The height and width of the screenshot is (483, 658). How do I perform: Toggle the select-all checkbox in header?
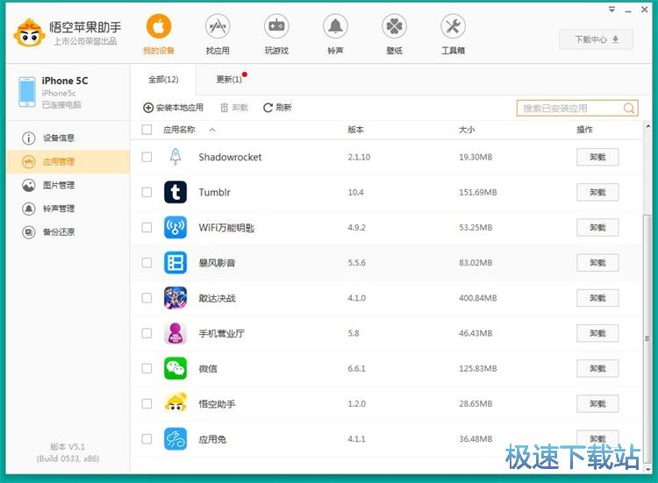147,130
